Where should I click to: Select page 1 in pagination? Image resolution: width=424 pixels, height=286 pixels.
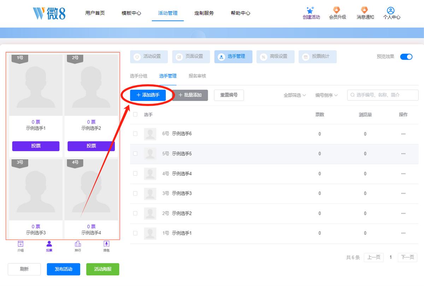click(x=391, y=257)
